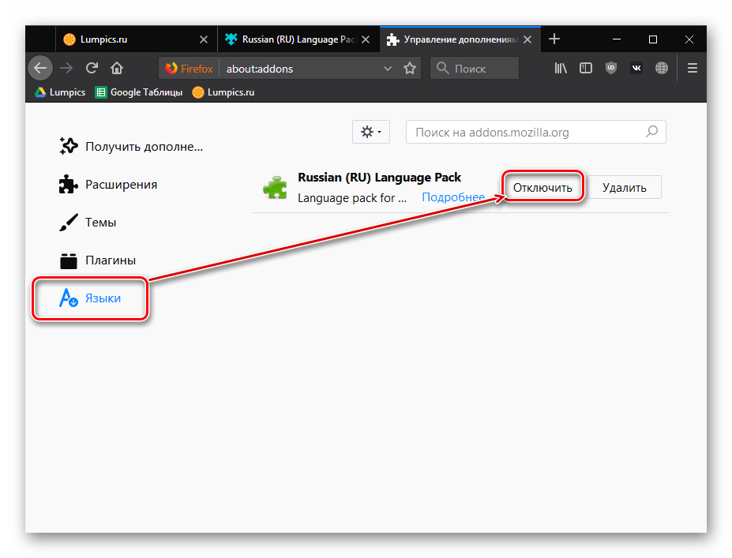
Task: Open the Подробнее details link
Action: (453, 197)
